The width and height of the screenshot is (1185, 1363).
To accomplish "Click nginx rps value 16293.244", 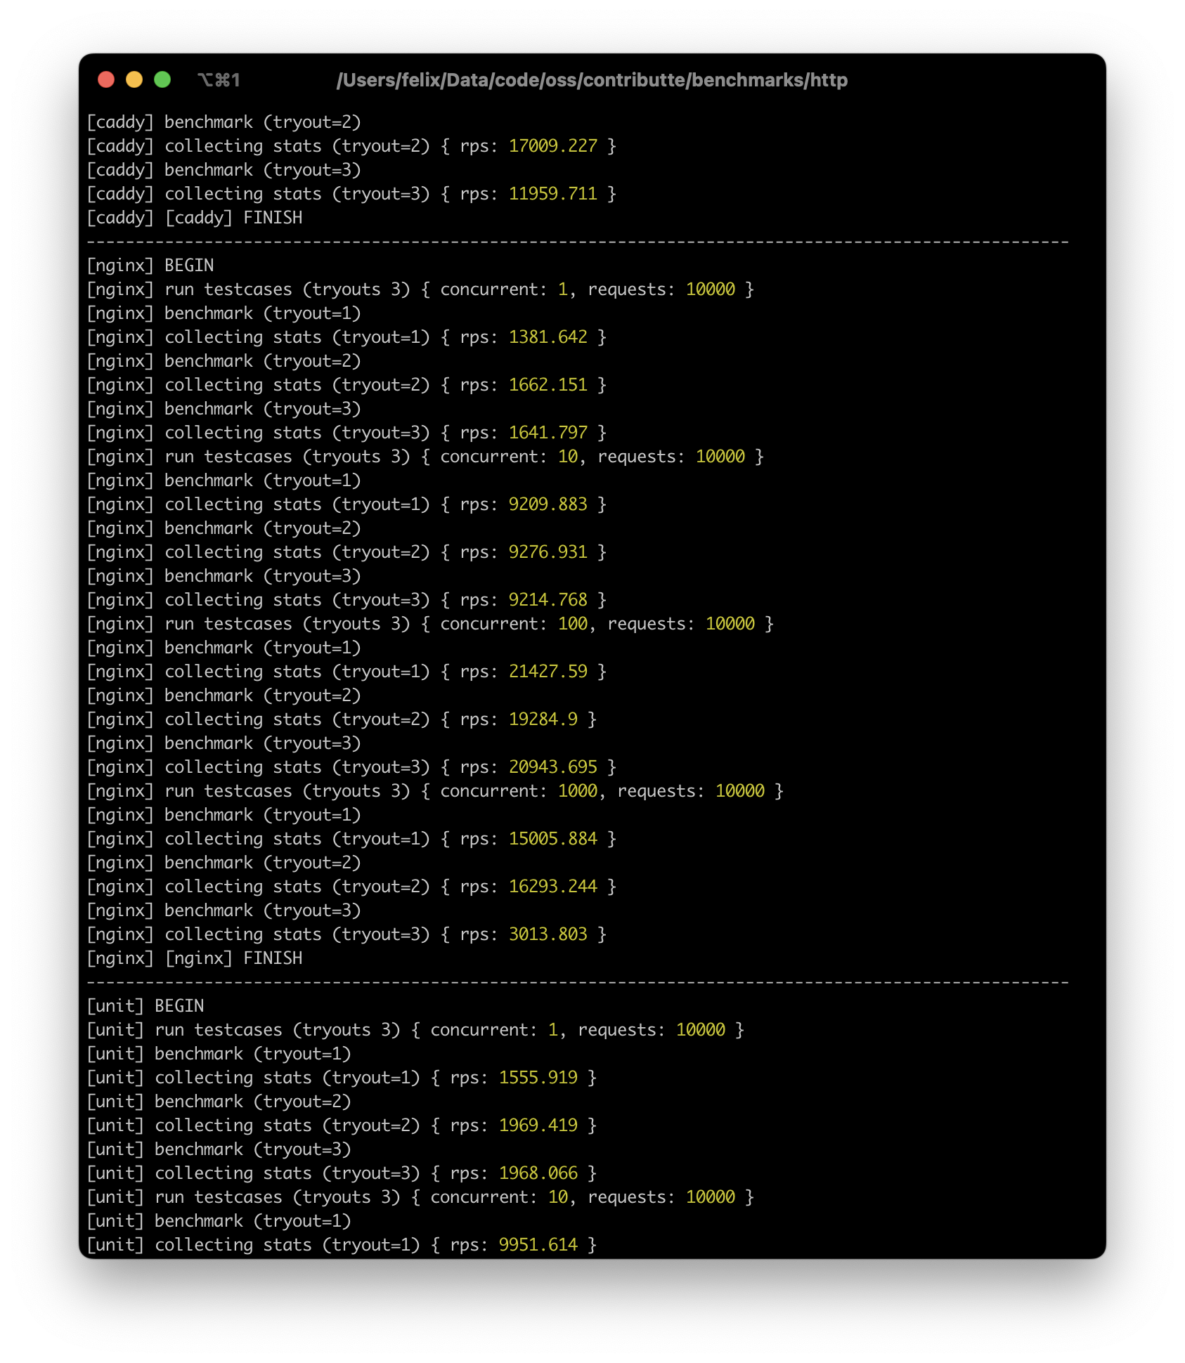I will coord(552,887).
